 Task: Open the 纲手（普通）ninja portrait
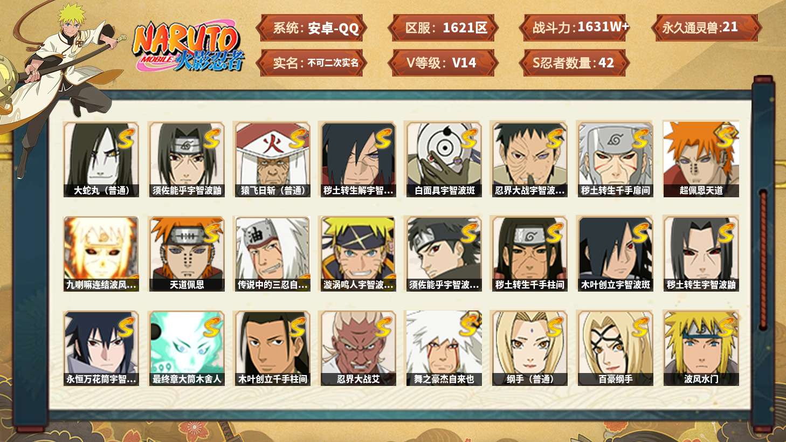[529, 348]
